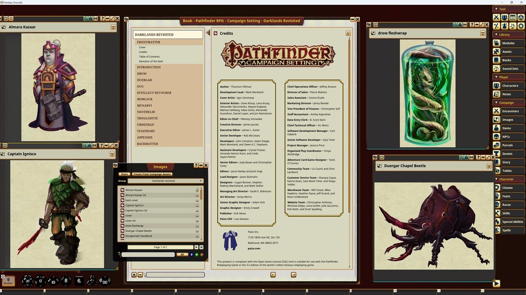Click the Store button in Images window
This screenshot has height=295, width=526.
click(124, 174)
